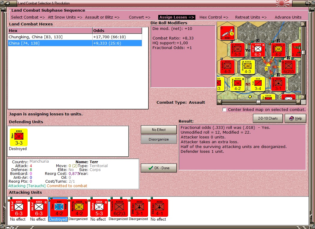Click the Retreat Units subphase step
This screenshot has width=315, height=229.
pos(251,17)
